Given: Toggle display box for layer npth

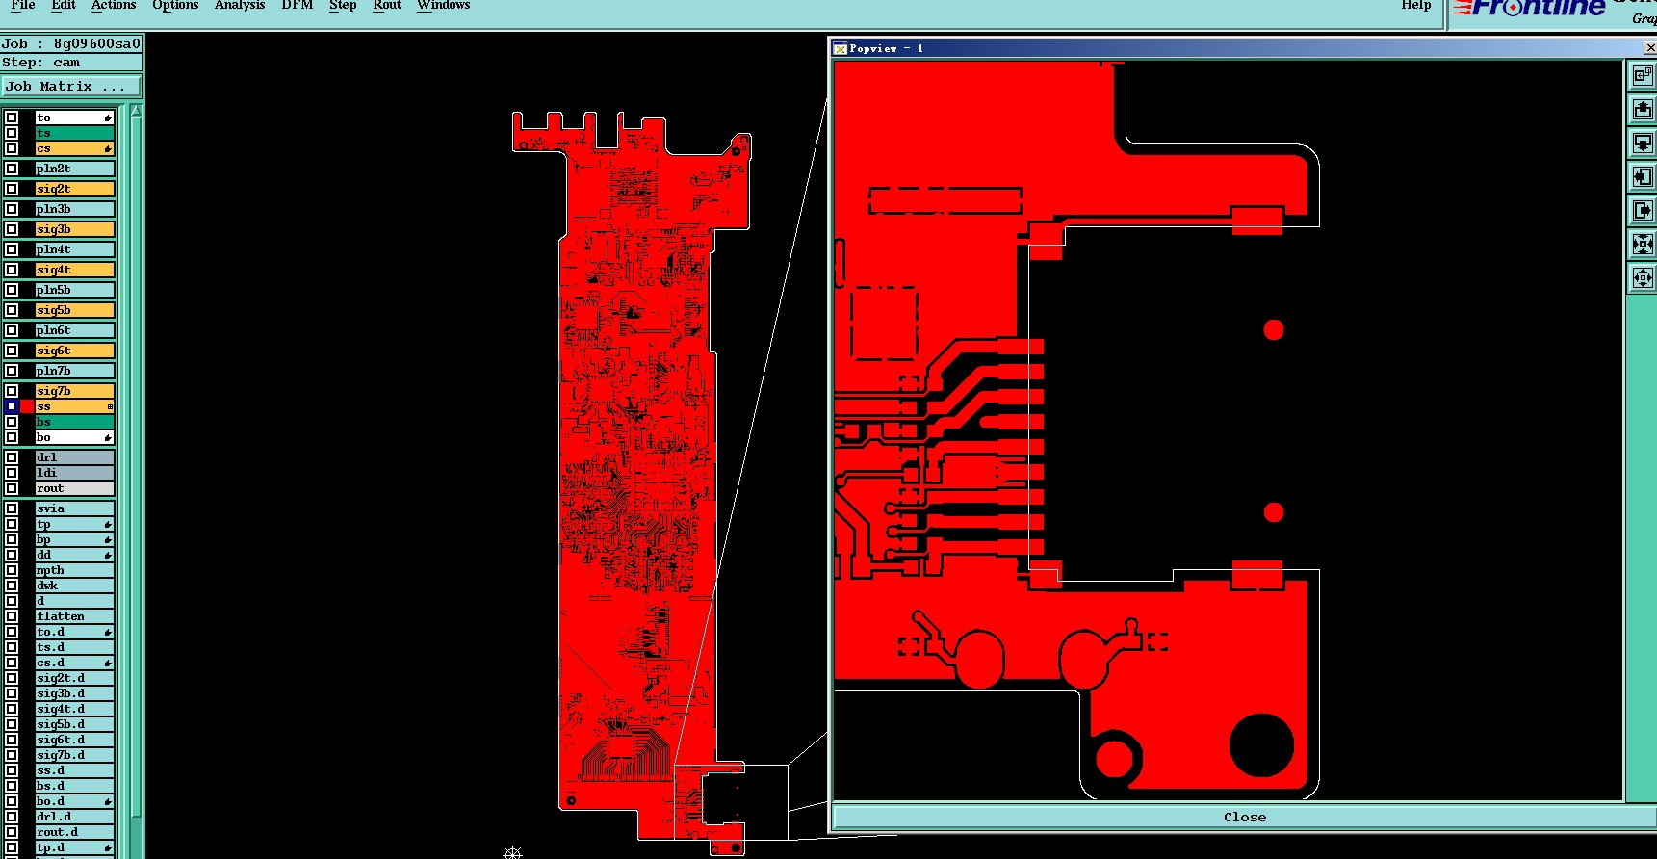Looking at the screenshot, I should click(x=12, y=570).
